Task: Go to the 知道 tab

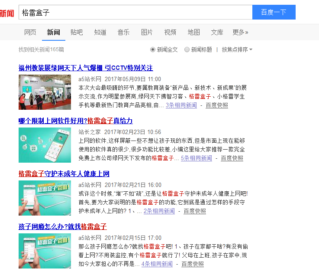Action: [100, 32]
